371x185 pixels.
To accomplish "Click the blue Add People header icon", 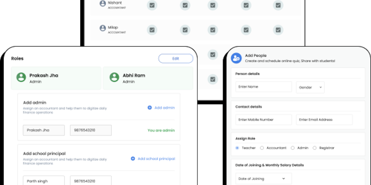I will (236, 58).
